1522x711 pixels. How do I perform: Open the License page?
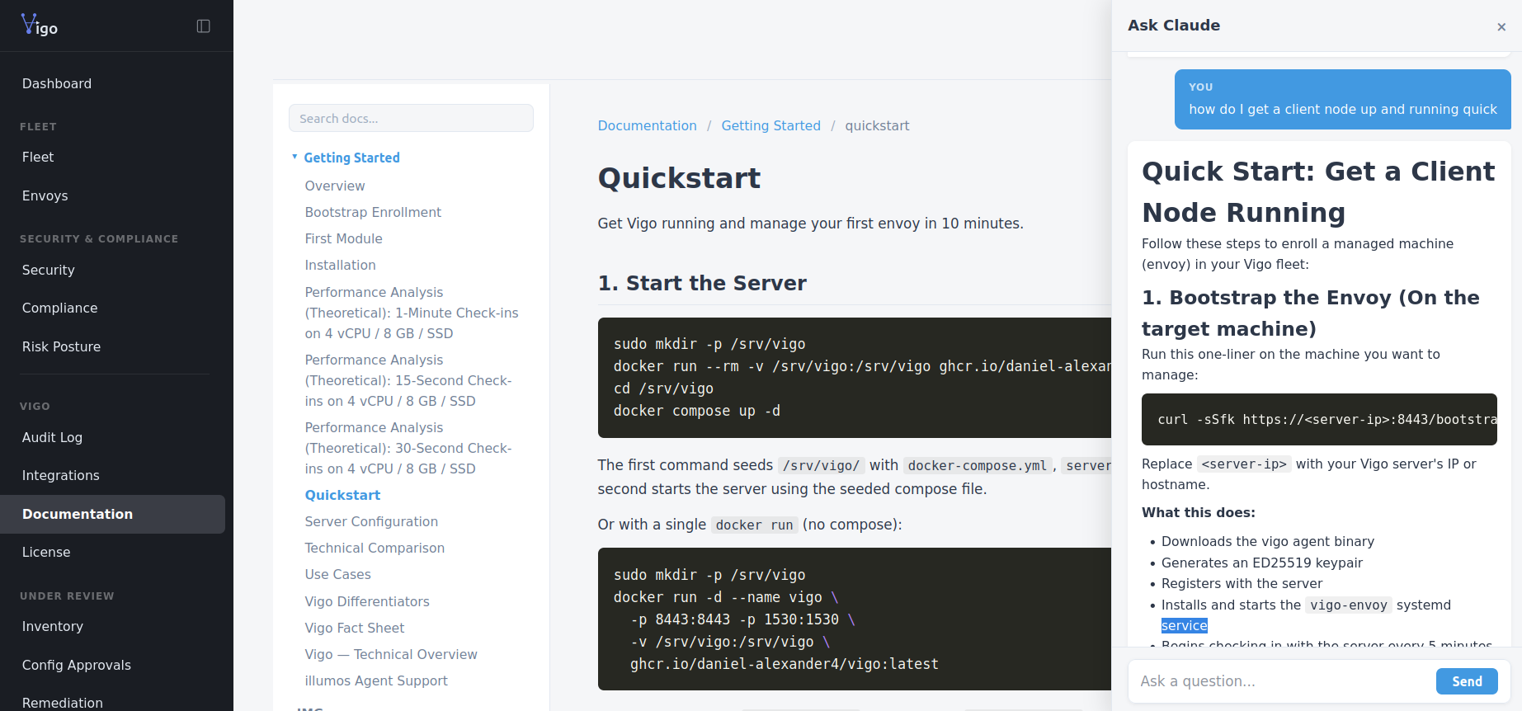pos(46,552)
